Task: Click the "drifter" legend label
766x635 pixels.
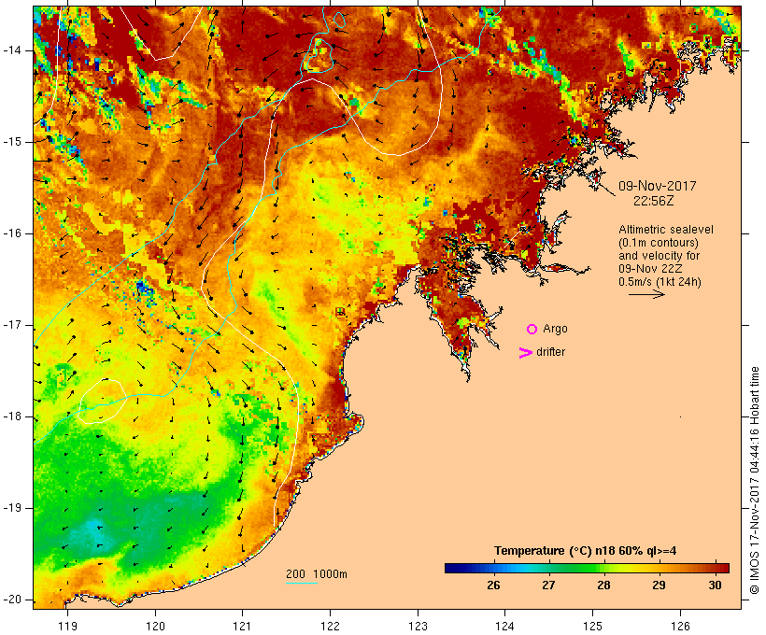Action: [x=550, y=352]
